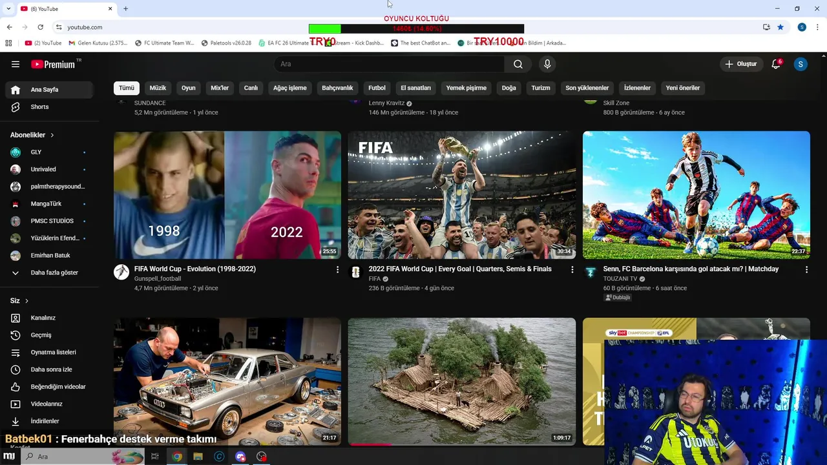Click title FIFA World Cup - Evolution (1998-2022)
This screenshot has height=465, width=827.
pyautogui.click(x=195, y=269)
